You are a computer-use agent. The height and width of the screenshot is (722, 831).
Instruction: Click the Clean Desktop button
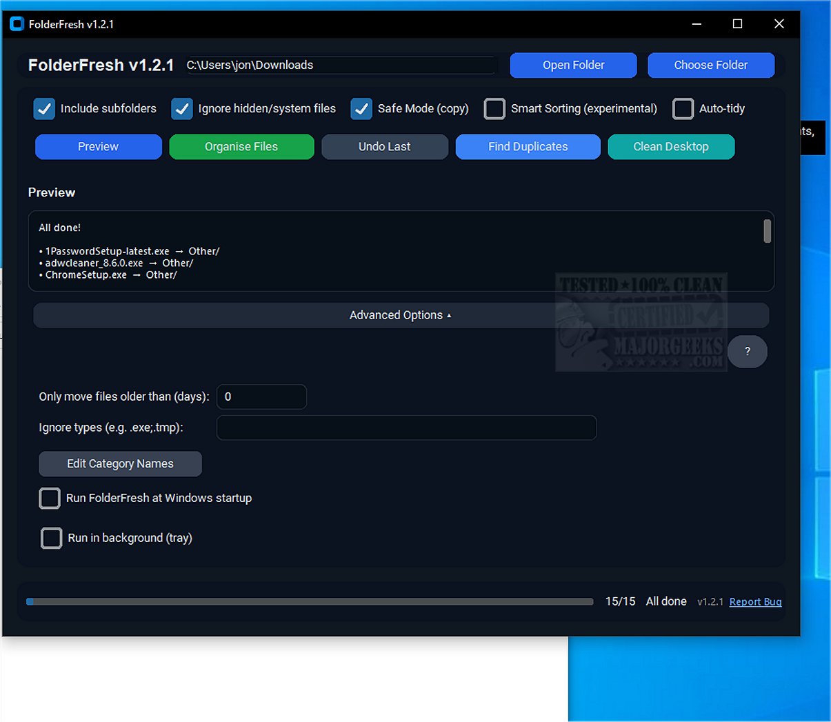671,147
